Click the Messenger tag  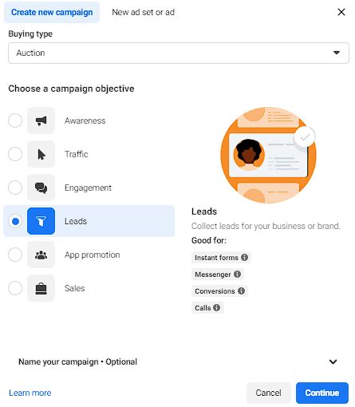(x=218, y=274)
